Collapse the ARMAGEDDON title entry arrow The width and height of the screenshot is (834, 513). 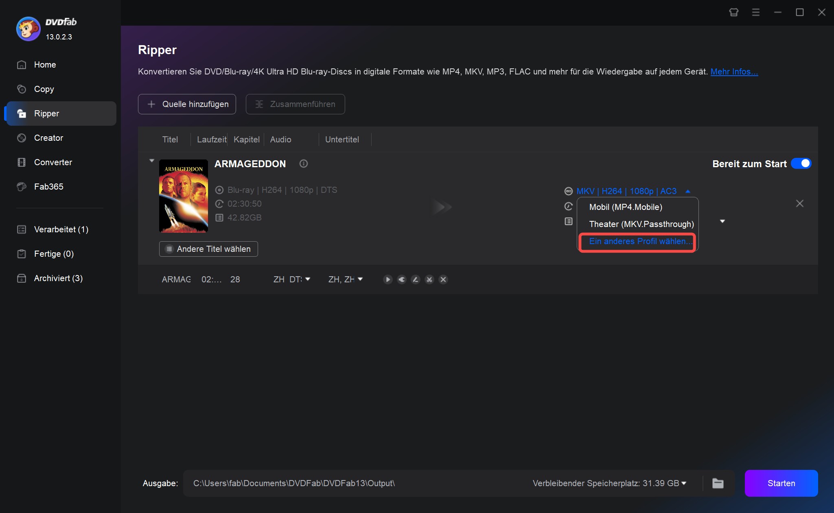coord(152,161)
